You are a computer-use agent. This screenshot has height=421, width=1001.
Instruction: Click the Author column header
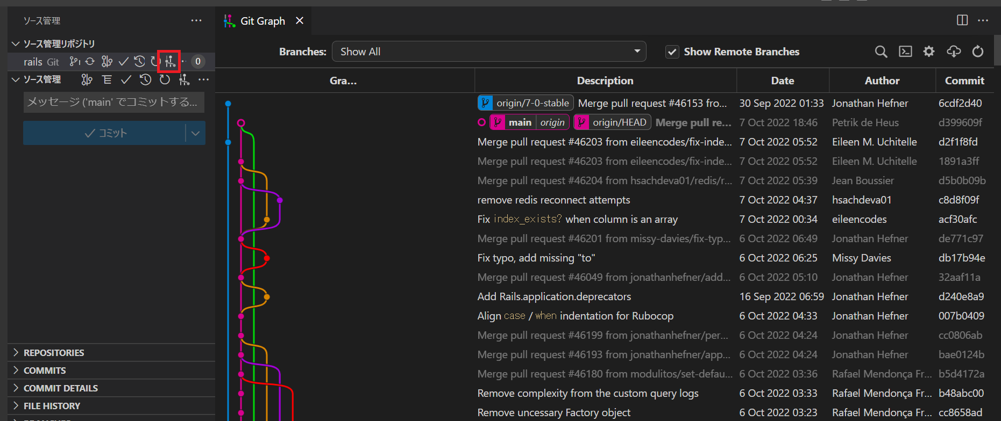(x=882, y=81)
